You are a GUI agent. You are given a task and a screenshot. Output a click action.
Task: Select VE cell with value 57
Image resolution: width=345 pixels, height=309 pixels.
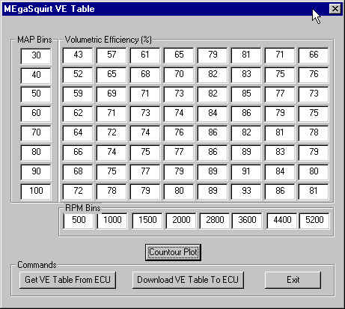[x=112, y=55]
